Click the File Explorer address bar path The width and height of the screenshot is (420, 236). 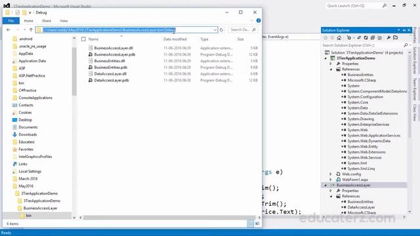[x=127, y=29]
